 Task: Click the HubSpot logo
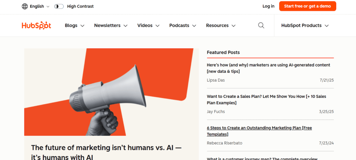(36, 25)
